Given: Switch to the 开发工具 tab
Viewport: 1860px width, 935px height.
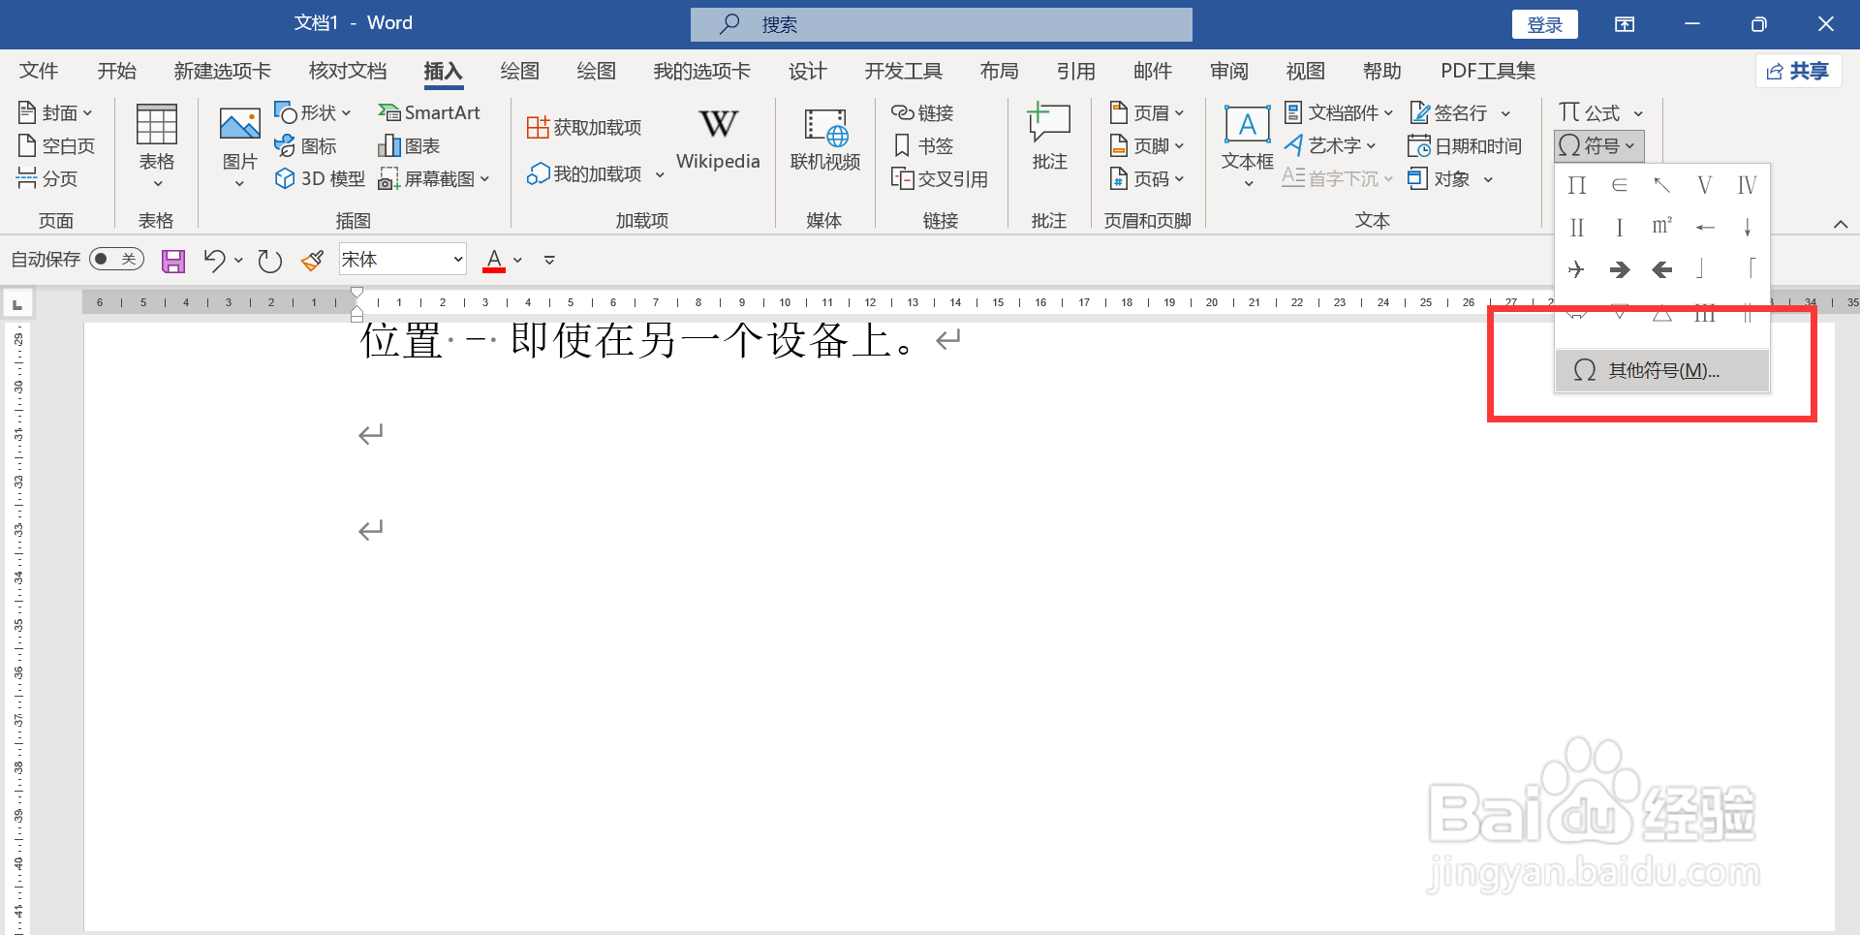Looking at the screenshot, I should pos(903,72).
